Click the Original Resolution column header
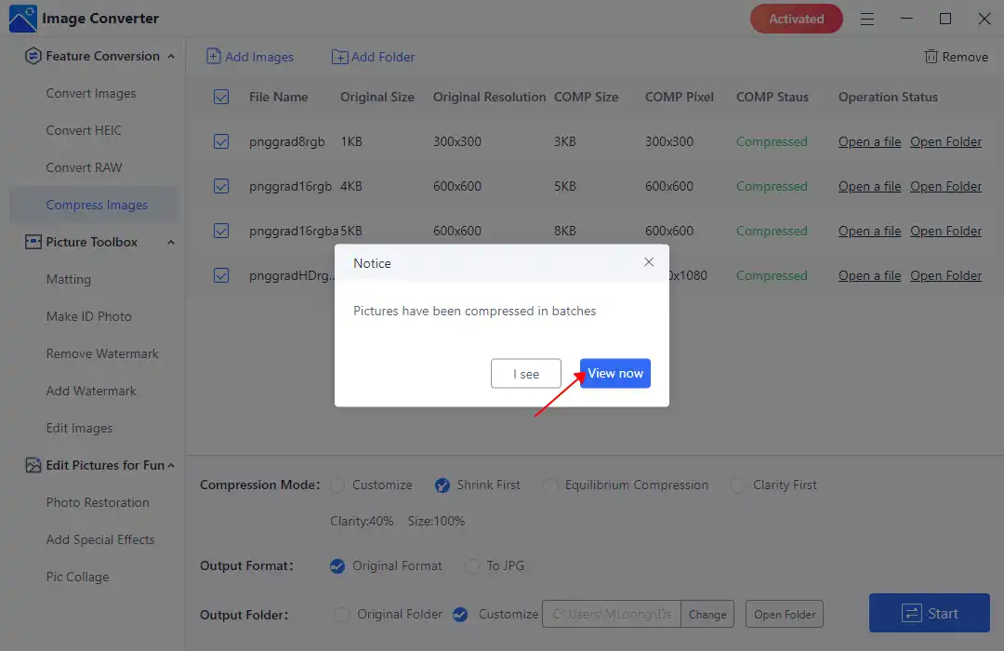The image size is (1004, 651). (x=489, y=97)
